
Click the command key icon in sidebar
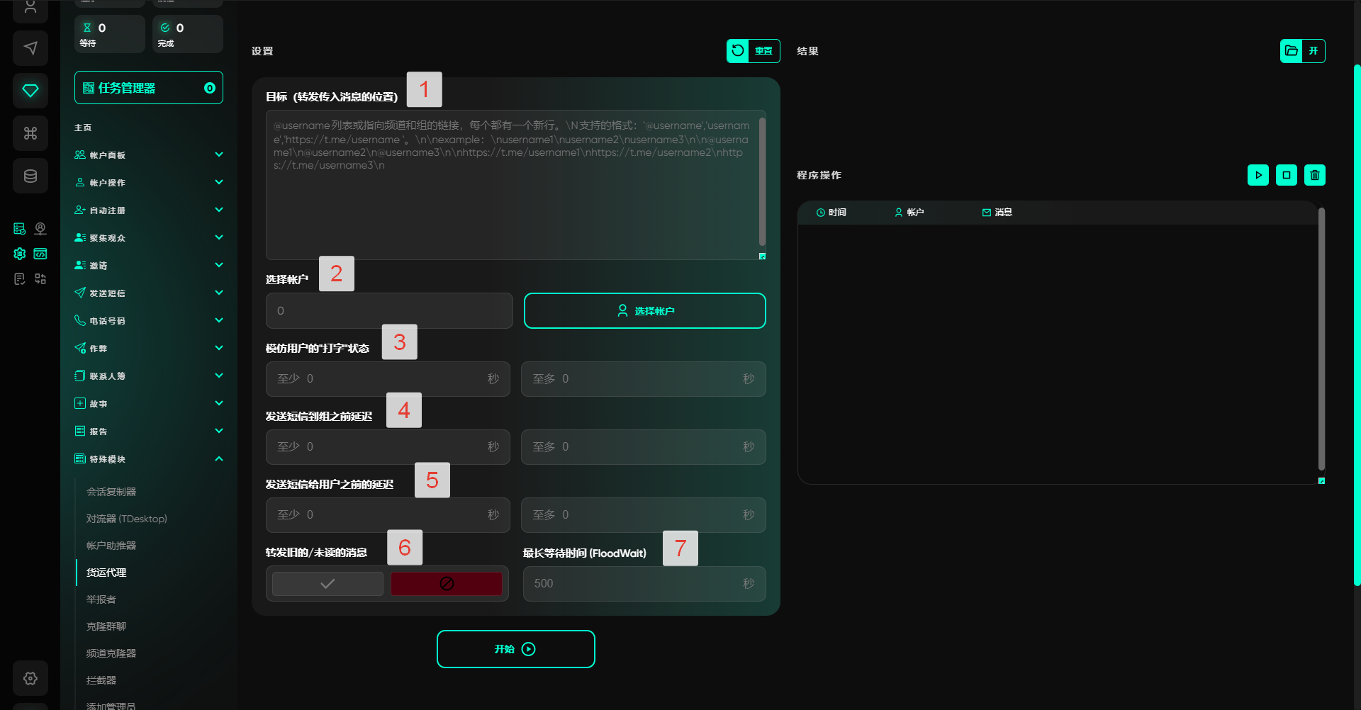coord(30,133)
